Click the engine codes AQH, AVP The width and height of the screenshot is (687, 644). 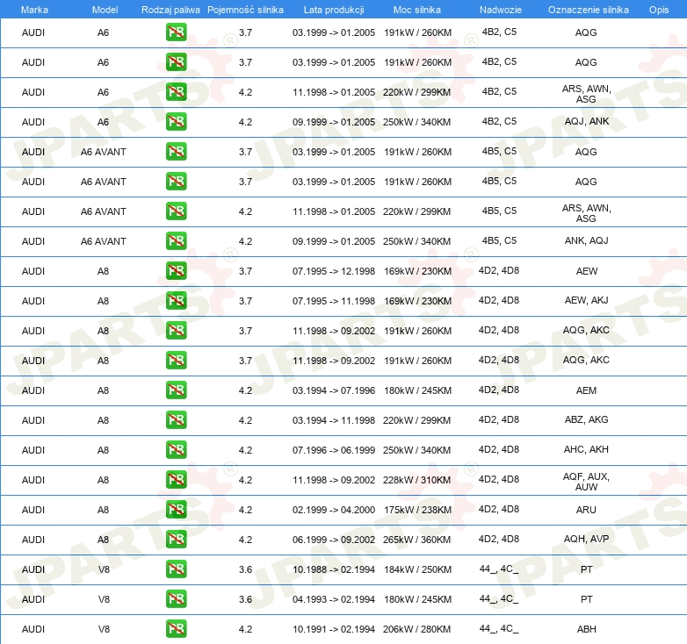(x=586, y=539)
